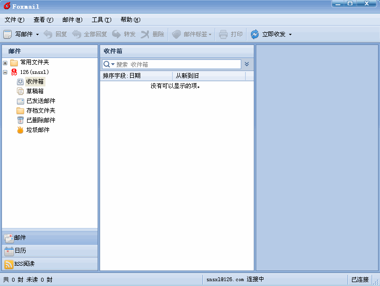
Task: Open the 收件箱 inbox folder
Action: (x=35, y=82)
